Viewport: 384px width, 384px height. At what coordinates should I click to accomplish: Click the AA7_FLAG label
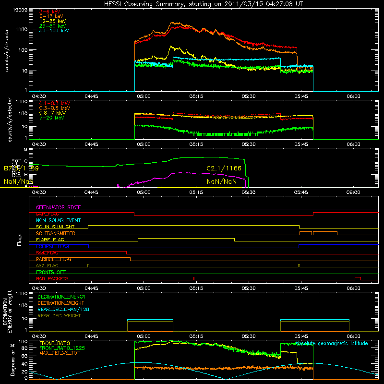[x=47, y=265]
